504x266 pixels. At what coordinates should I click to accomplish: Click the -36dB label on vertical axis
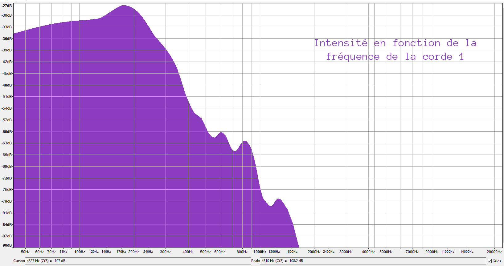(7, 39)
